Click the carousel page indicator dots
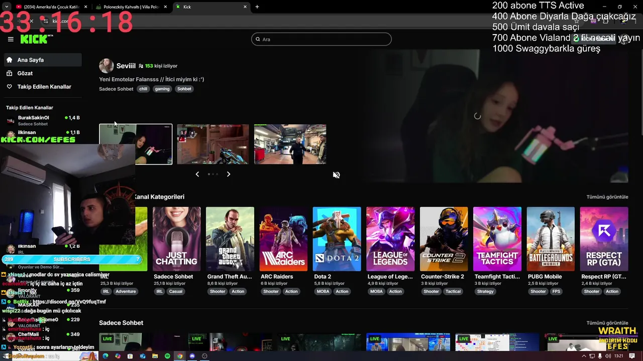The height and width of the screenshot is (361, 643). 213,174
